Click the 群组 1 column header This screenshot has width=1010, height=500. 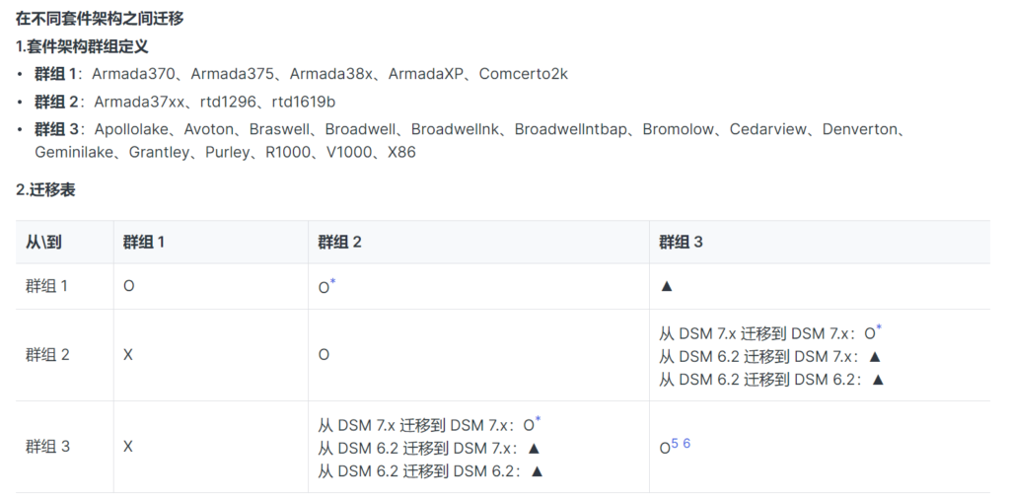[x=144, y=242]
